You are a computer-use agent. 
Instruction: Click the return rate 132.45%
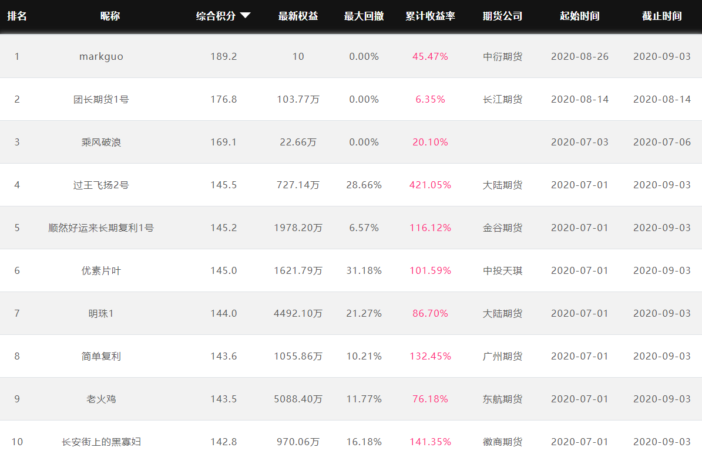[430, 357]
